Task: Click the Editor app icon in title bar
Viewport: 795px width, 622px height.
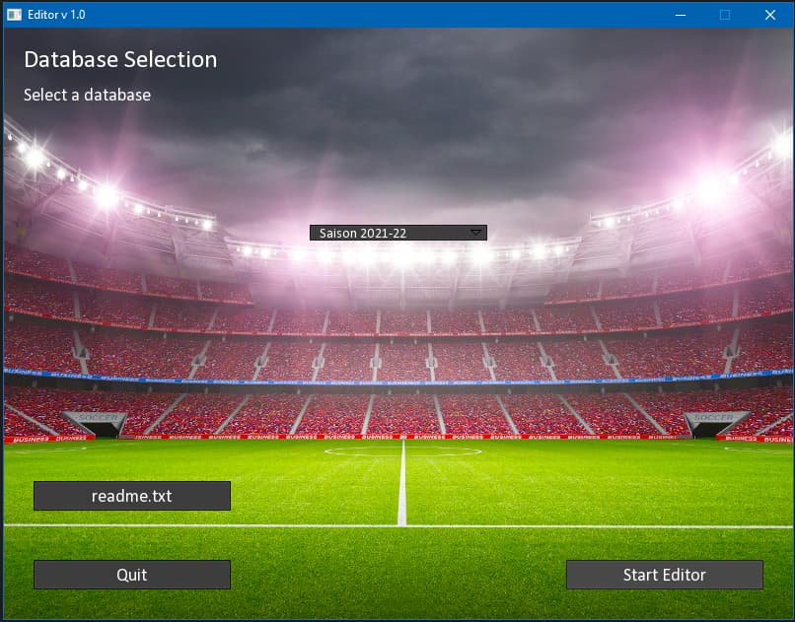Action: tap(14, 15)
